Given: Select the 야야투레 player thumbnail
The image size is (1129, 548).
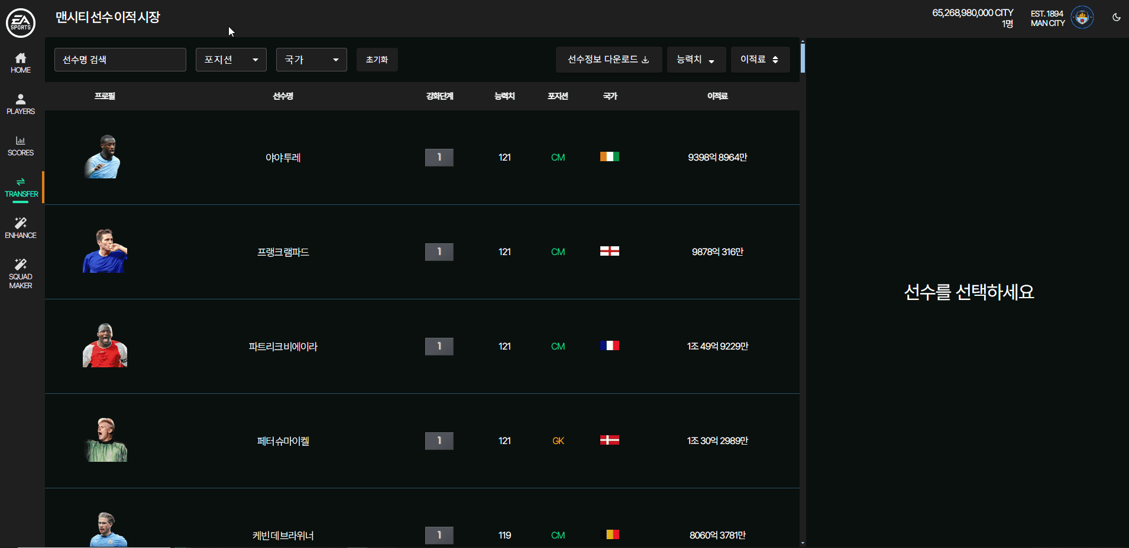Looking at the screenshot, I should (x=103, y=157).
